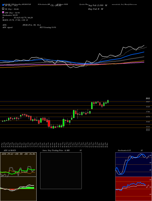Image resolution: width=152 pixels, height=201 pixels.
Task: Click the last green candlestick on price chart
Action: pyautogui.click(x=108, y=101)
